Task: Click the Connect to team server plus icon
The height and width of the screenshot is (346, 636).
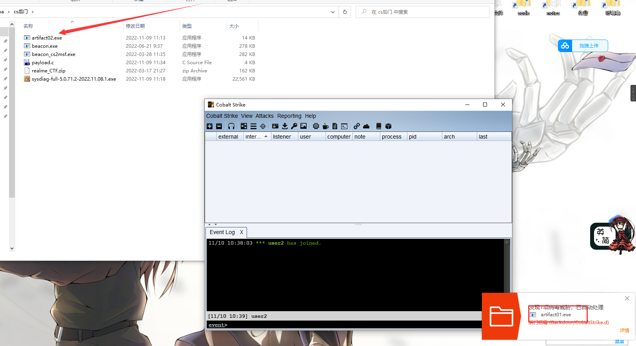Action: [209, 126]
